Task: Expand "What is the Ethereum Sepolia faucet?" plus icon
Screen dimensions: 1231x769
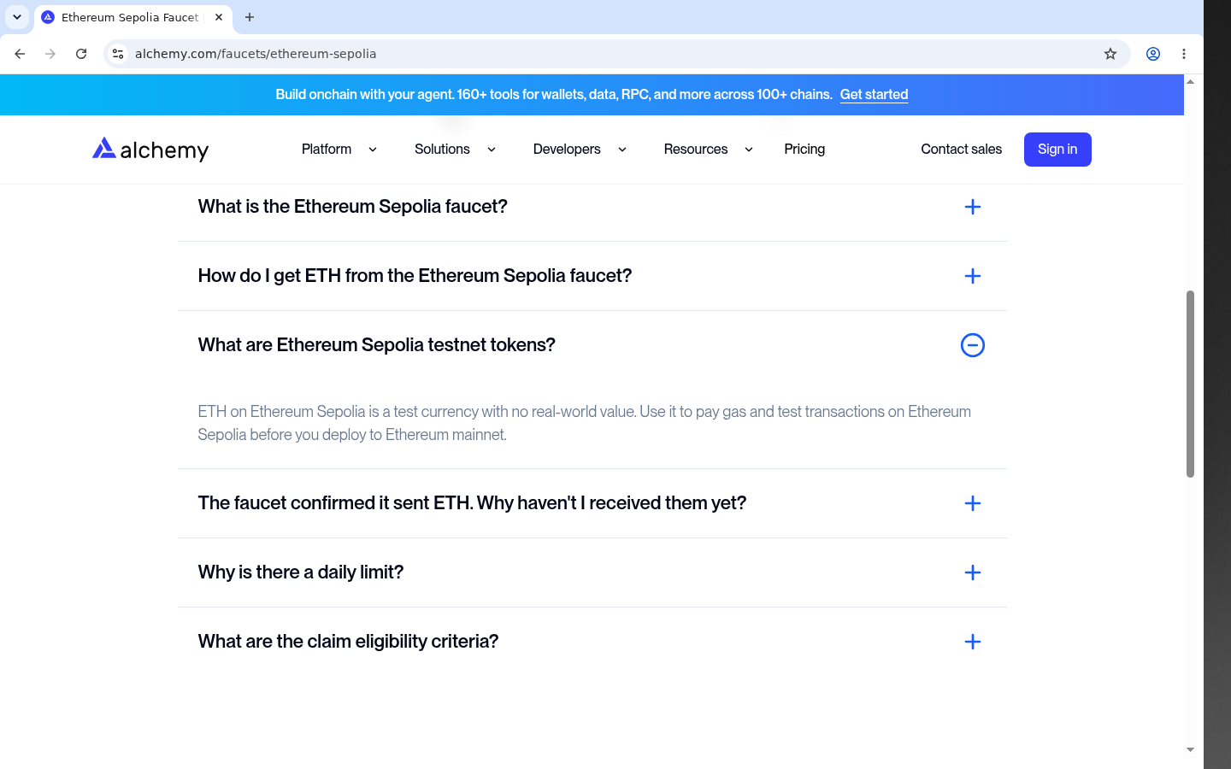Action: [x=973, y=207]
